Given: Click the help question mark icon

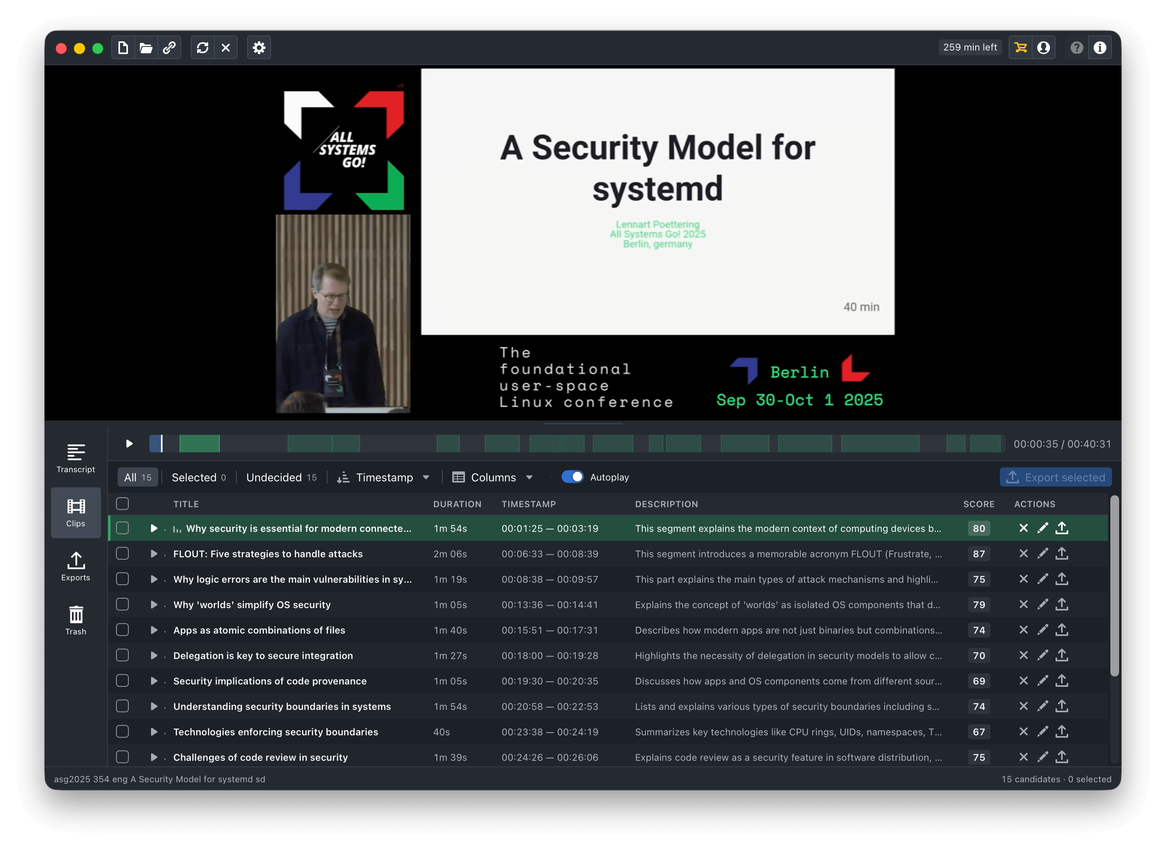Looking at the screenshot, I should click(x=1077, y=48).
